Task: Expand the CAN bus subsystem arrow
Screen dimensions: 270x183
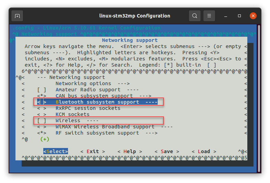Action: tap(145, 96)
